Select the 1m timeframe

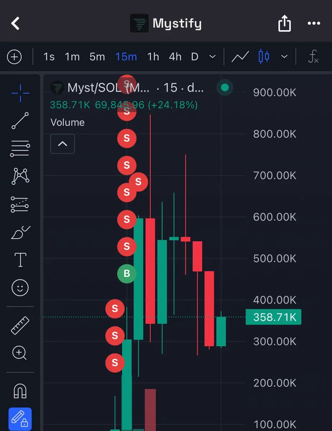point(72,57)
